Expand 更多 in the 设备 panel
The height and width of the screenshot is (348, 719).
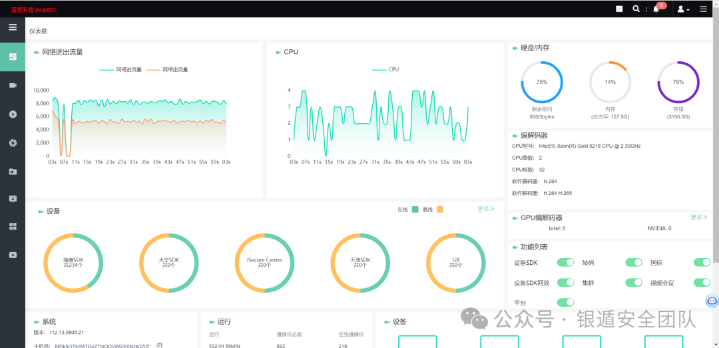click(485, 209)
